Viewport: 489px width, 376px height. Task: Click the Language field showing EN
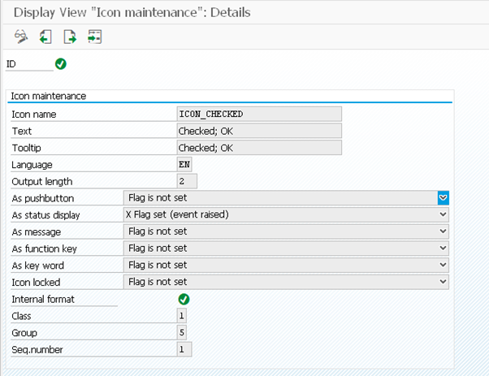pos(184,164)
